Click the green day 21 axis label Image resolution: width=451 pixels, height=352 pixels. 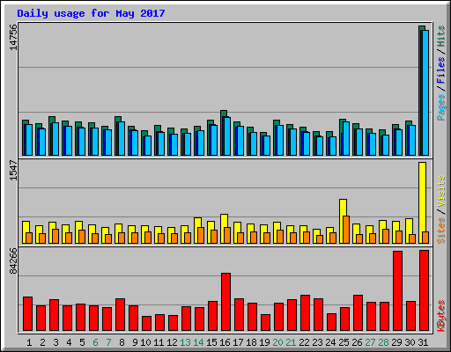[291, 342]
